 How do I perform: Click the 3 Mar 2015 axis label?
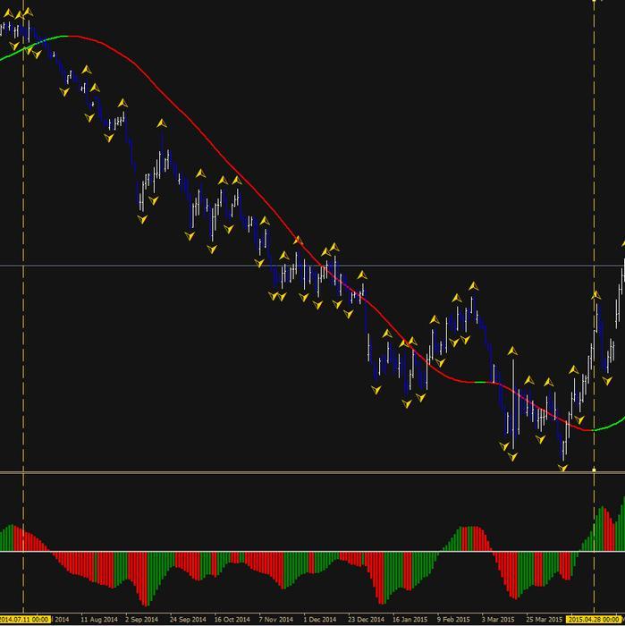(498, 620)
